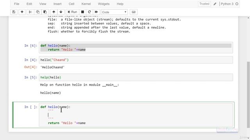The image size is (250, 140).
Task: Open the View menu
Action: click(43, 4)
